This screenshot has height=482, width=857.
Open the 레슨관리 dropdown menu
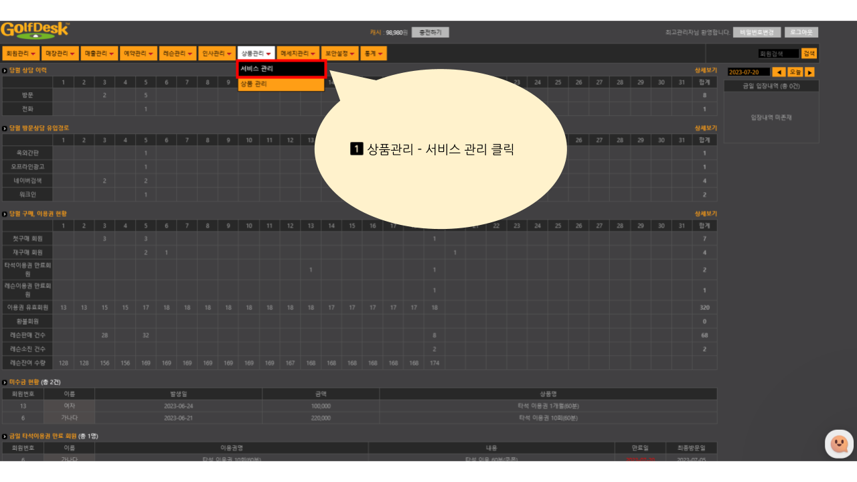tap(177, 54)
